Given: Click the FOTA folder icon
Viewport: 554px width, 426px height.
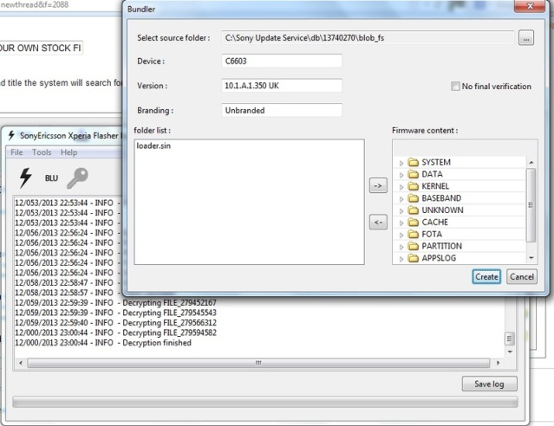Looking at the screenshot, I should click(x=413, y=235).
